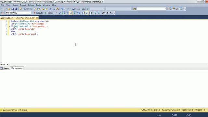Screen dimensions: 208x117
Task: Click the Find in Files icon
Action: pyautogui.click(x=134, y=9)
